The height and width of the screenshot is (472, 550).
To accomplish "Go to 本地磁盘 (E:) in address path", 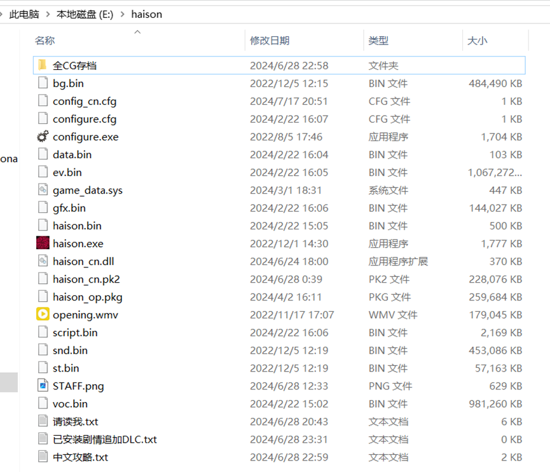I will coord(85,14).
